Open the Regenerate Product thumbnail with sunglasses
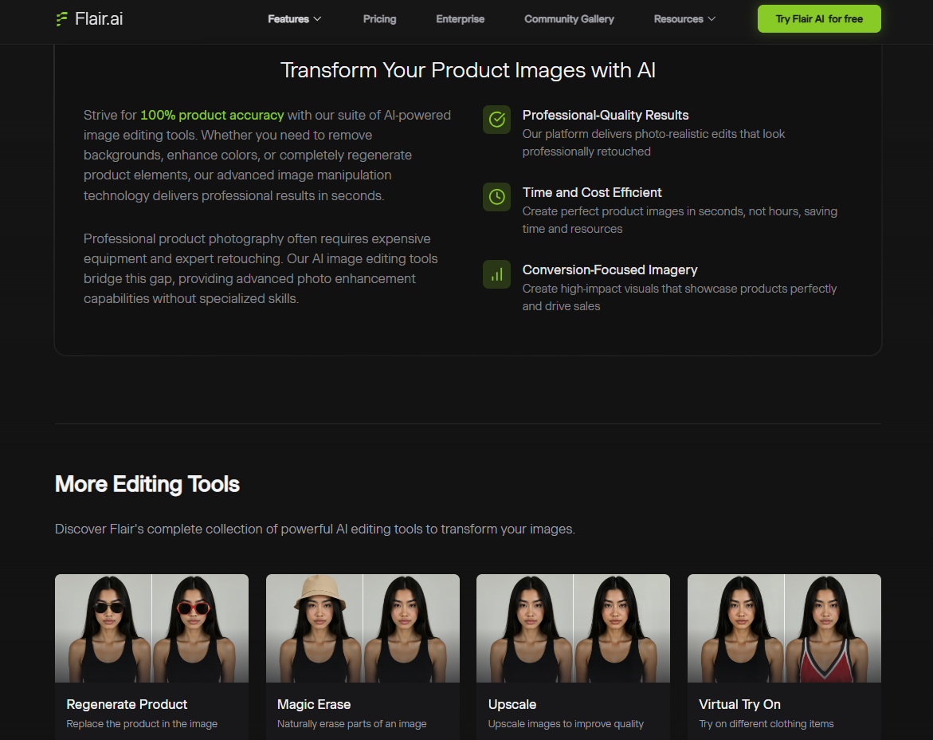Image resolution: width=933 pixels, height=740 pixels. tap(151, 628)
